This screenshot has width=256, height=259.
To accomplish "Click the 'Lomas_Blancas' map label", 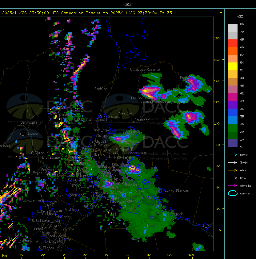I will pos(177,190).
